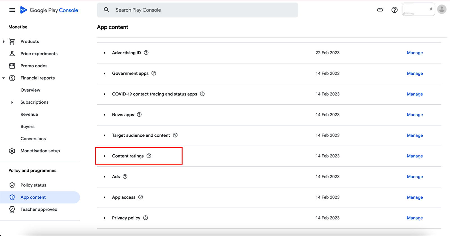Open the user account avatar

(442, 10)
